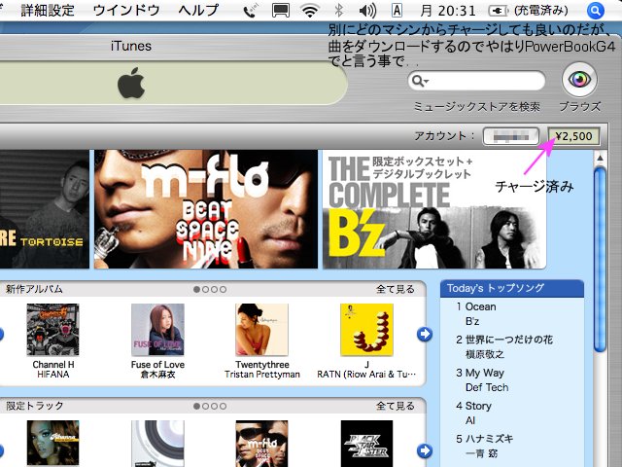
Task: Open the Rihanna cover in 限定トラック
Action: tap(52, 444)
